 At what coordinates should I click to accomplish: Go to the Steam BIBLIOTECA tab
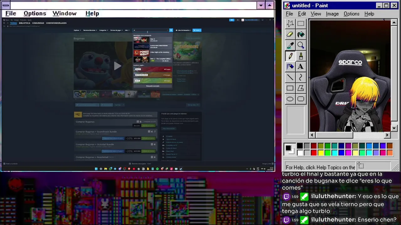(24, 23)
